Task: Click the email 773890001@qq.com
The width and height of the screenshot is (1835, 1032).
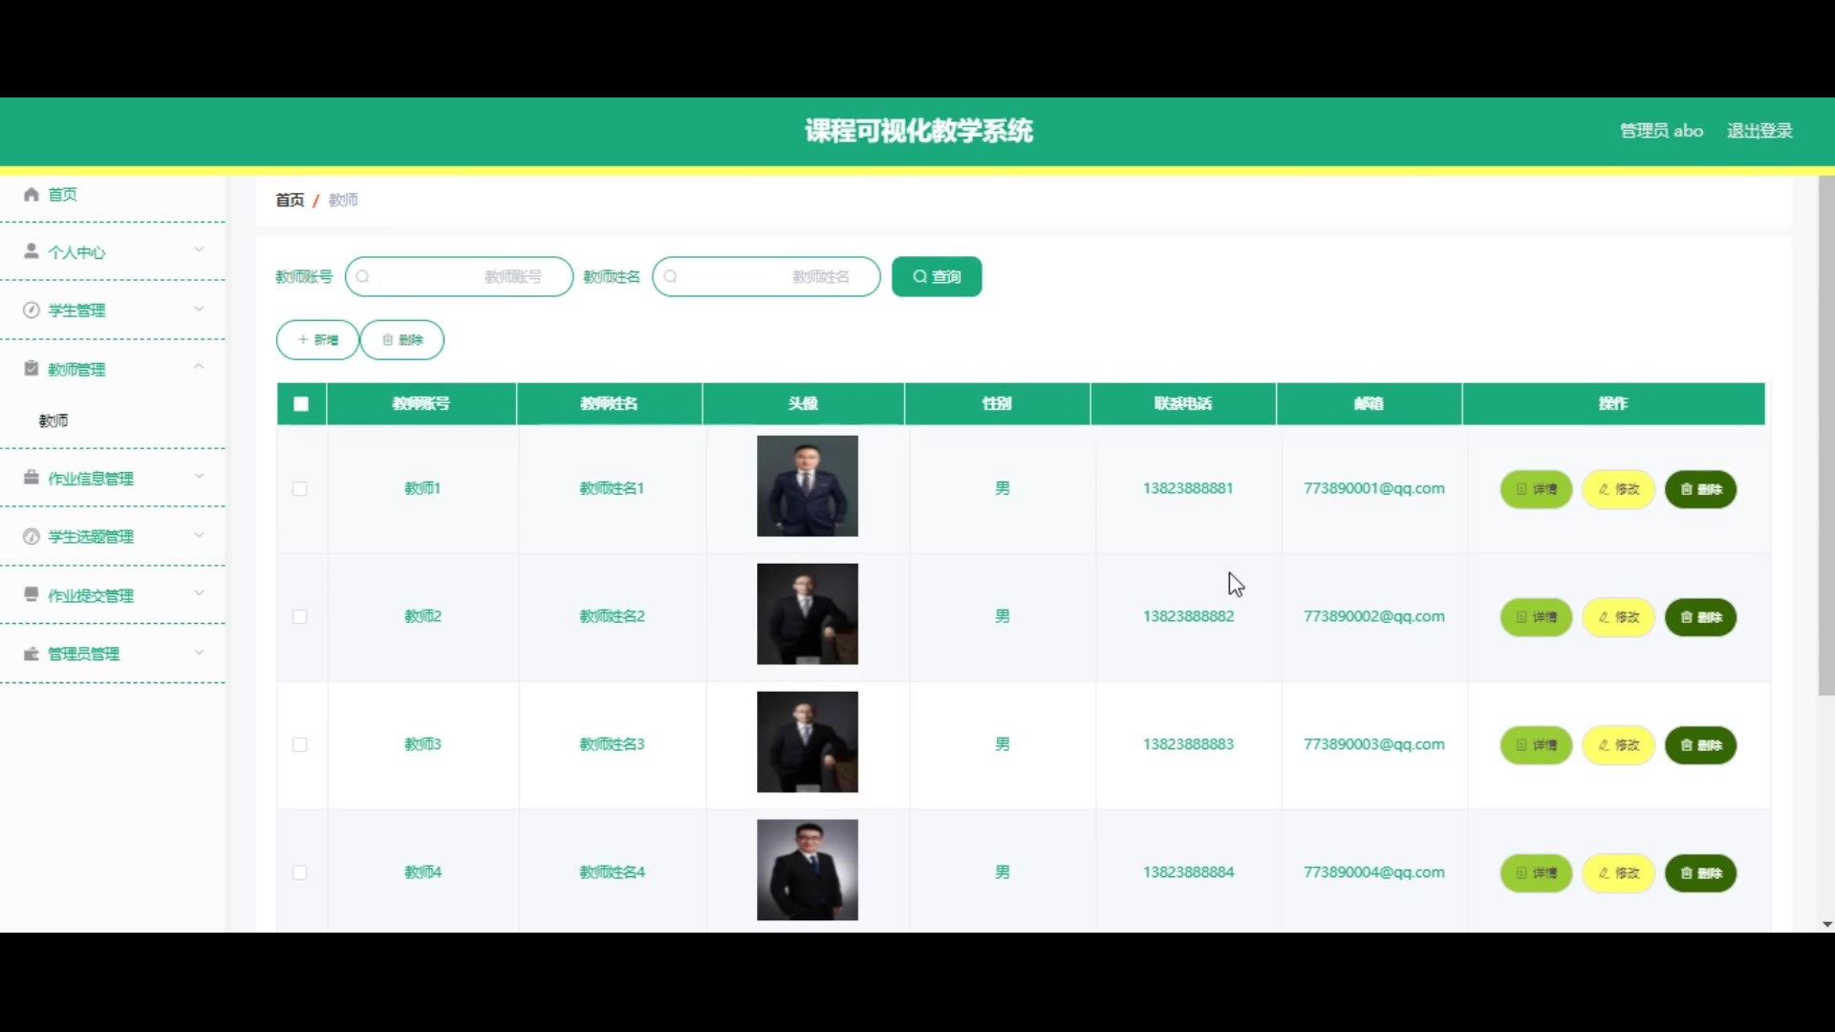Action: (1374, 488)
